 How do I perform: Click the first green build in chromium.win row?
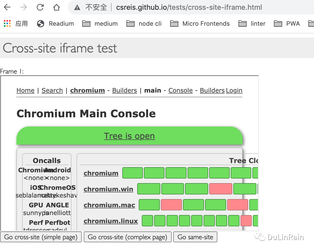pos(149,189)
